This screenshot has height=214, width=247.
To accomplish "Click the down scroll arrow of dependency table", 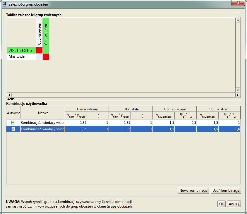I will [238, 90].
